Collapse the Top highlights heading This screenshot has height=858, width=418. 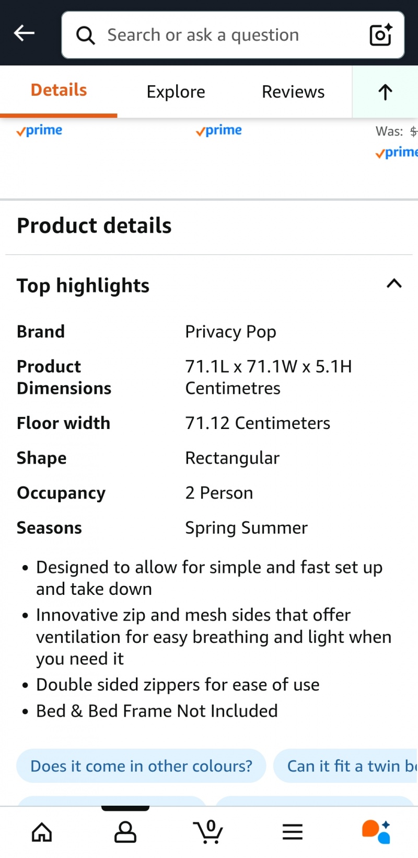(x=83, y=286)
